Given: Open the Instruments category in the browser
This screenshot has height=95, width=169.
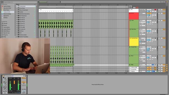Looking at the screenshot, I should click(7, 27).
